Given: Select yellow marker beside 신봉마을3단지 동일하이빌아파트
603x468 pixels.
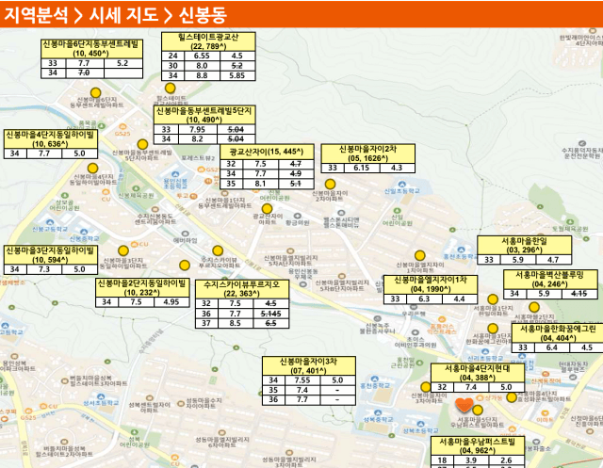Looking at the screenshot, I should point(123,250).
